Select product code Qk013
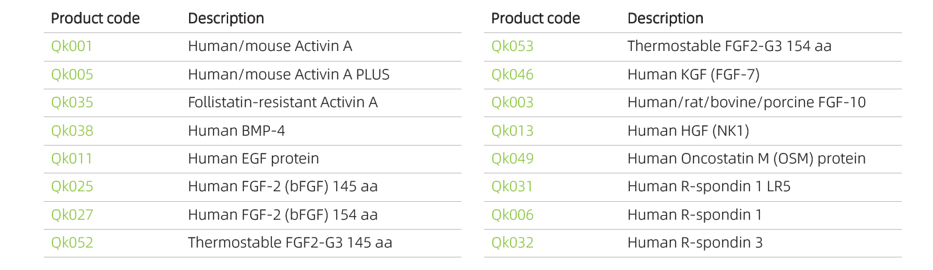This screenshot has height=270, width=933. [x=512, y=131]
